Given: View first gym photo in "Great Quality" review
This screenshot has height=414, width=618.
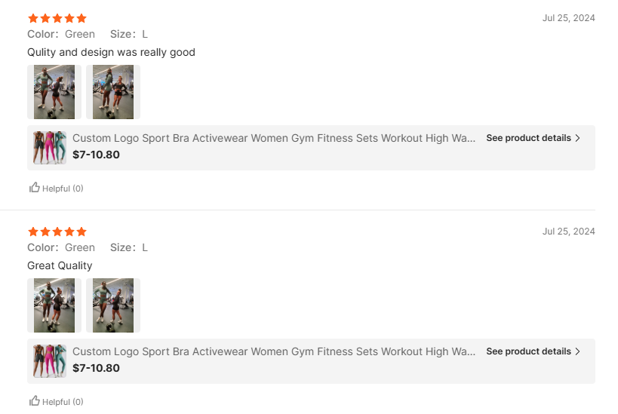Looking at the screenshot, I should tap(54, 305).
